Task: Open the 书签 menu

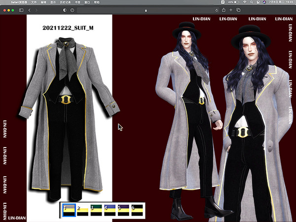Action: [x=77, y=2]
